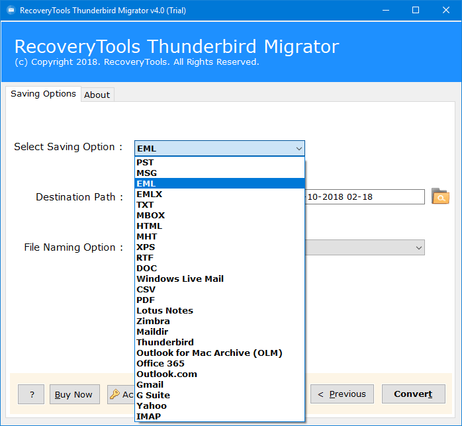Click the Convert button
This screenshot has width=462, height=426.
[x=414, y=394]
